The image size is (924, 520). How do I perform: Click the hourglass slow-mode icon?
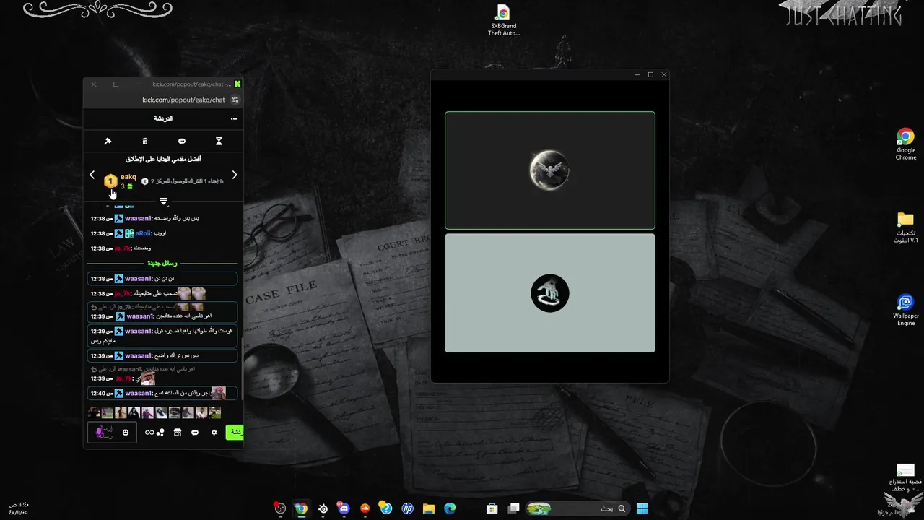coord(219,142)
